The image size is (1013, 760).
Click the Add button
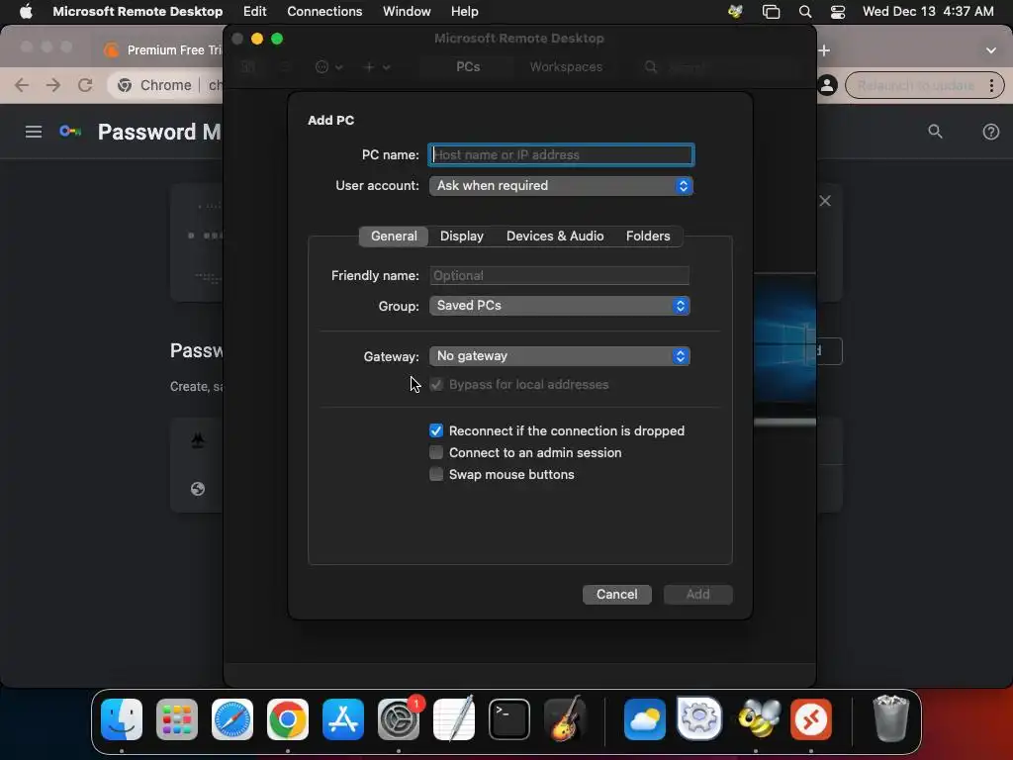coord(697,595)
